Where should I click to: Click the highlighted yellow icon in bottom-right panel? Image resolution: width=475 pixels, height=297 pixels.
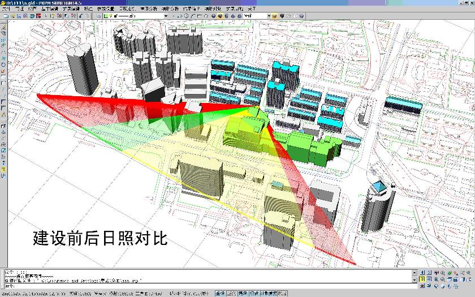(422, 279)
